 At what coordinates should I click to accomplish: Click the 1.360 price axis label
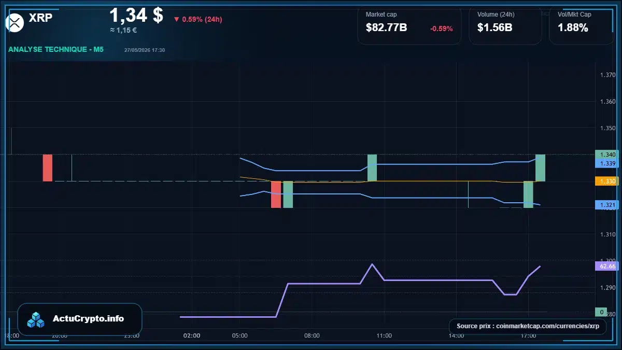click(607, 102)
